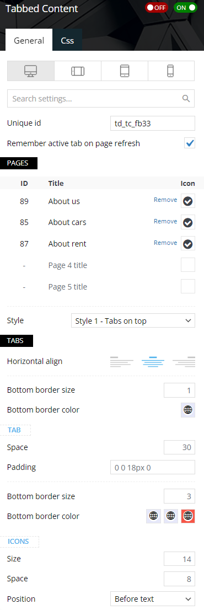The width and height of the screenshot is (204, 610).
Task: Click the Search settings input field
Action: pyautogui.click(x=101, y=98)
